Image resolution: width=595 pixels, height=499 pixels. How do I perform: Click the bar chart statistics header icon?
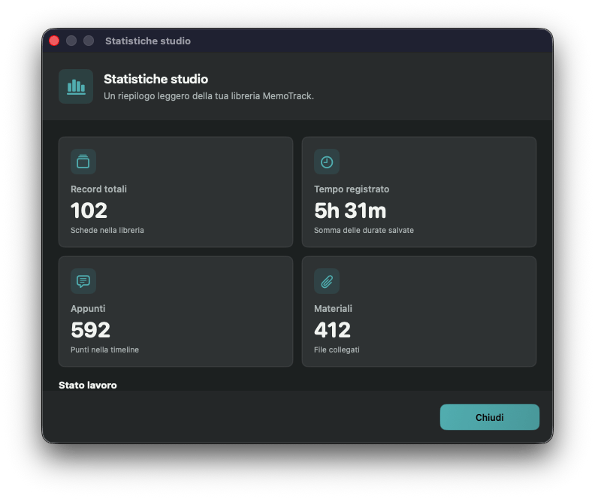[76, 86]
